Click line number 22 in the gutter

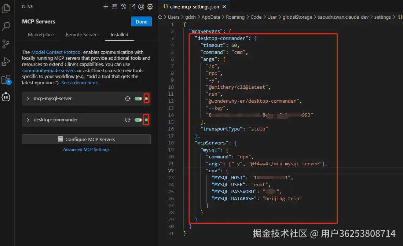[x=171, y=171]
